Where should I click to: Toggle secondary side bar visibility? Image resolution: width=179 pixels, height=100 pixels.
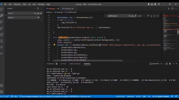155,4
